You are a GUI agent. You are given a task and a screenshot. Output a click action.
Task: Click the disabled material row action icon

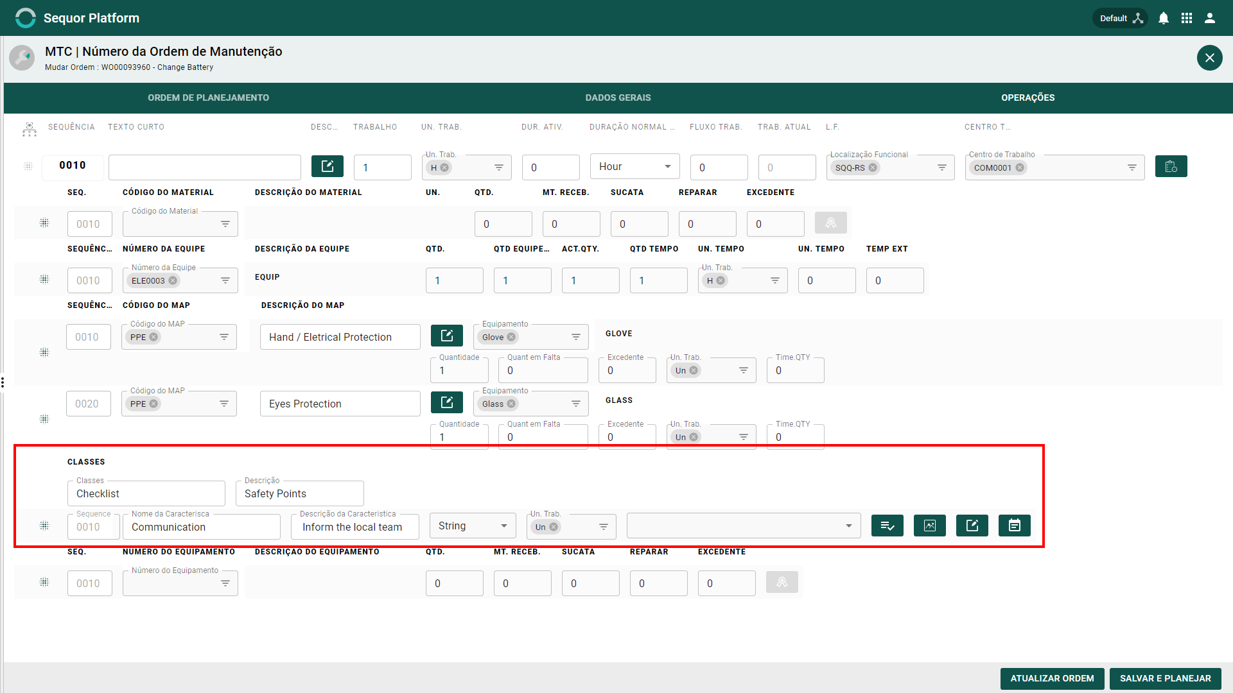(x=830, y=223)
